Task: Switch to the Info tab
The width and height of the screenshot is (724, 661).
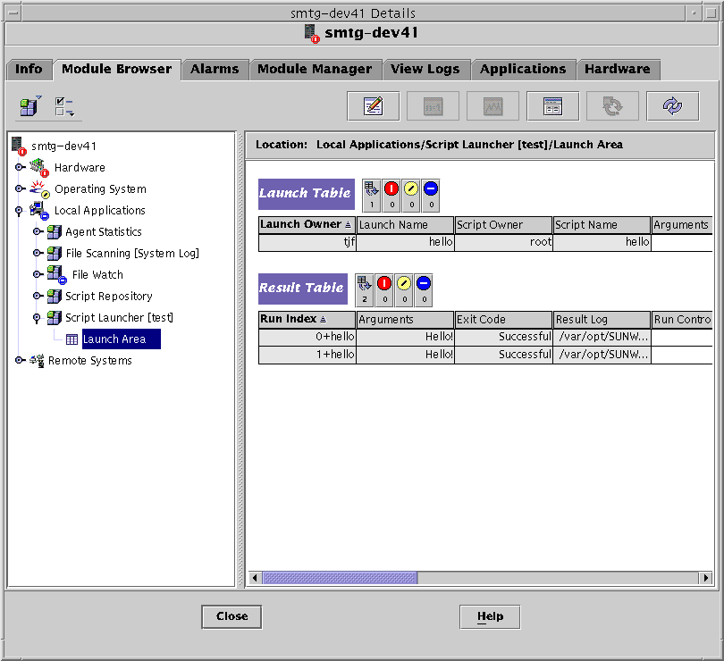Action: pyautogui.click(x=29, y=70)
